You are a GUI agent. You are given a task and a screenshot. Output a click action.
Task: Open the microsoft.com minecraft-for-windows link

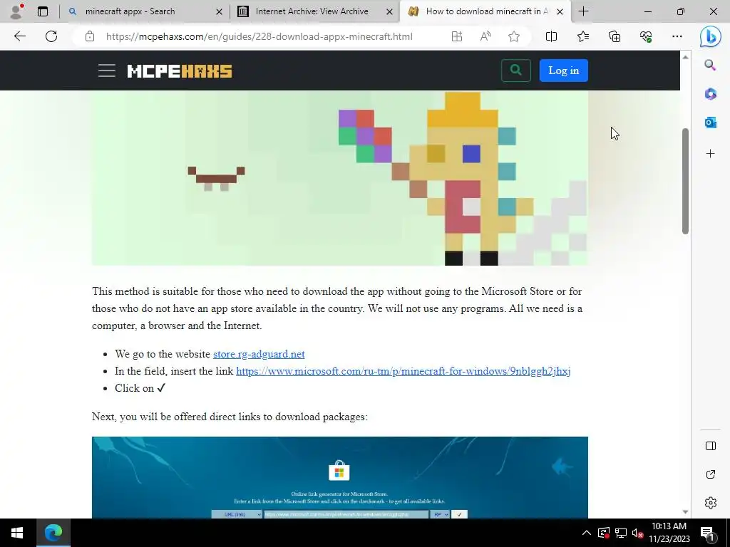coord(403,371)
